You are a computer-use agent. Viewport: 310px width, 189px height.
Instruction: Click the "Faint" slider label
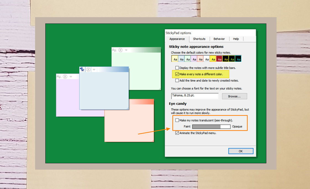[187, 127]
